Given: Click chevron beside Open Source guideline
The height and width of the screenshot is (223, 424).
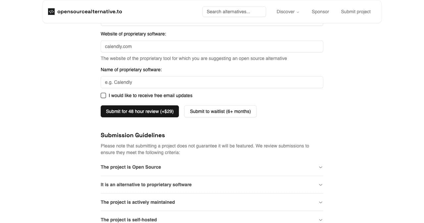Looking at the screenshot, I should pyautogui.click(x=321, y=167).
